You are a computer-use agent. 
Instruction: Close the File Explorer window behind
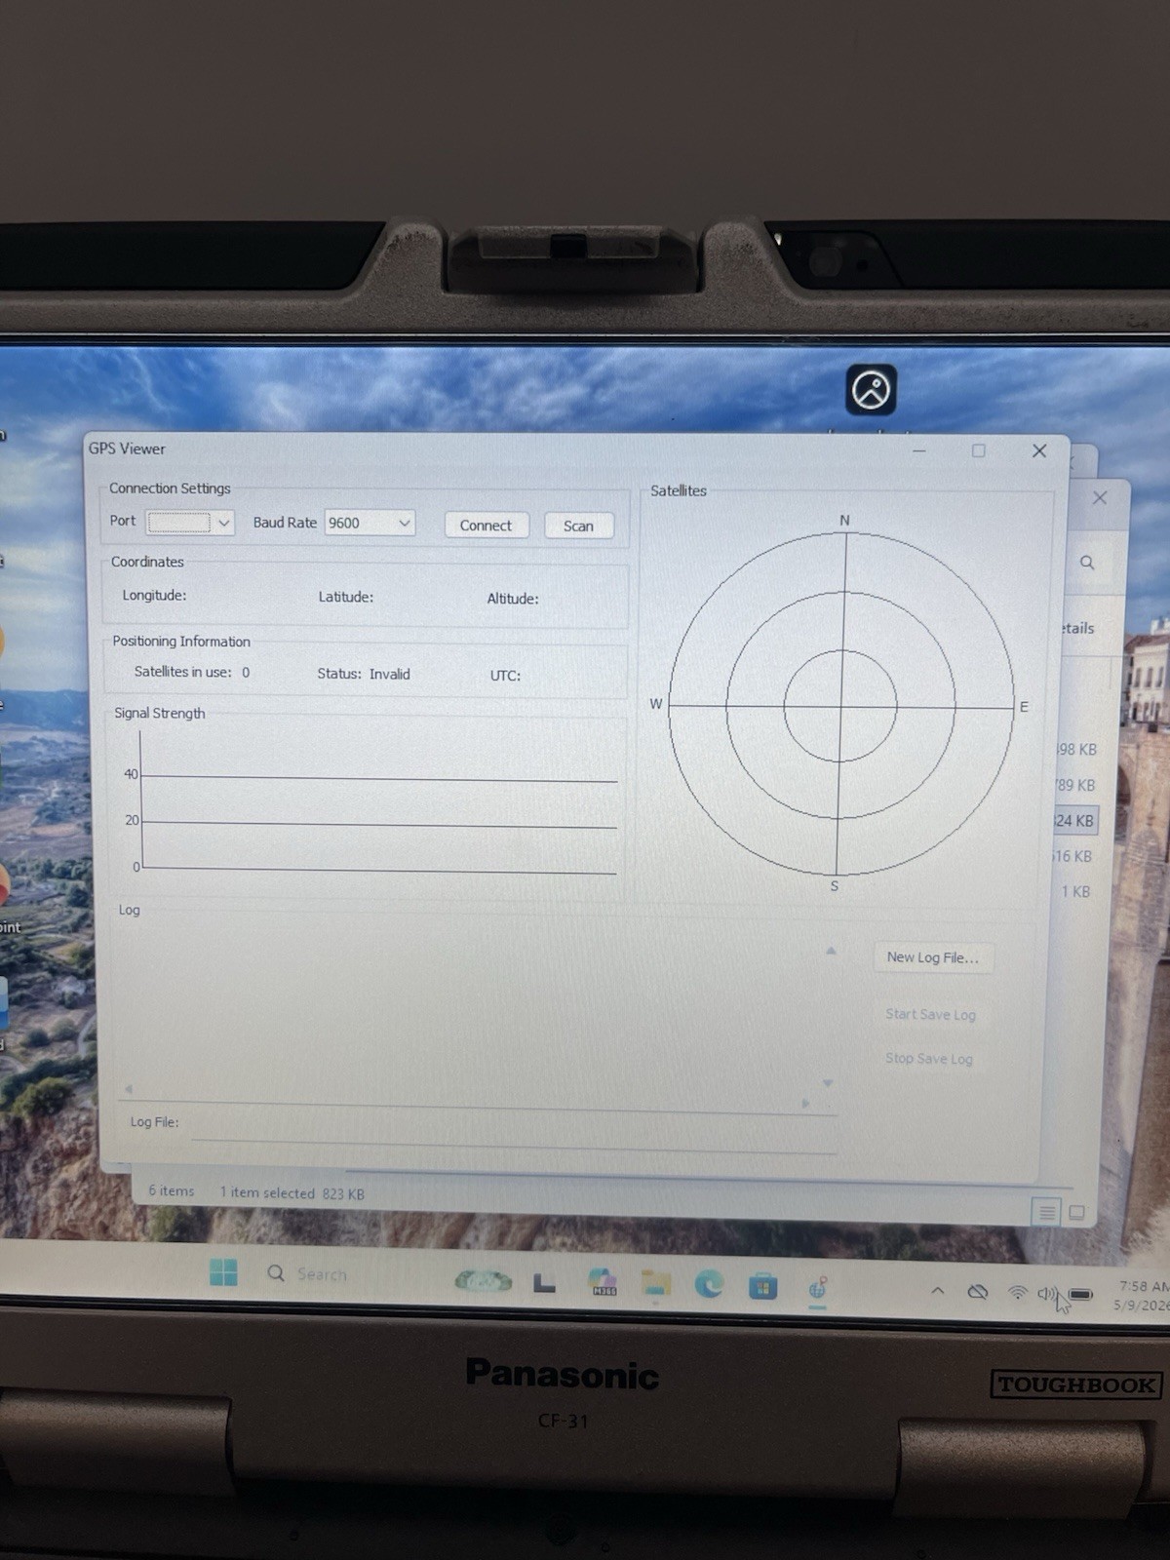(x=1100, y=497)
